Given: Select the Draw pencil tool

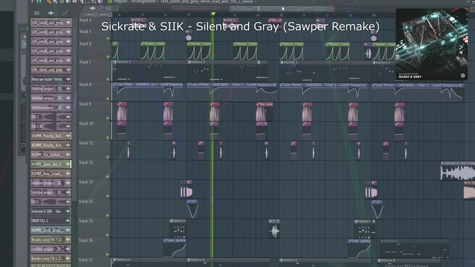Looking at the screenshot, I should tap(49, 1).
